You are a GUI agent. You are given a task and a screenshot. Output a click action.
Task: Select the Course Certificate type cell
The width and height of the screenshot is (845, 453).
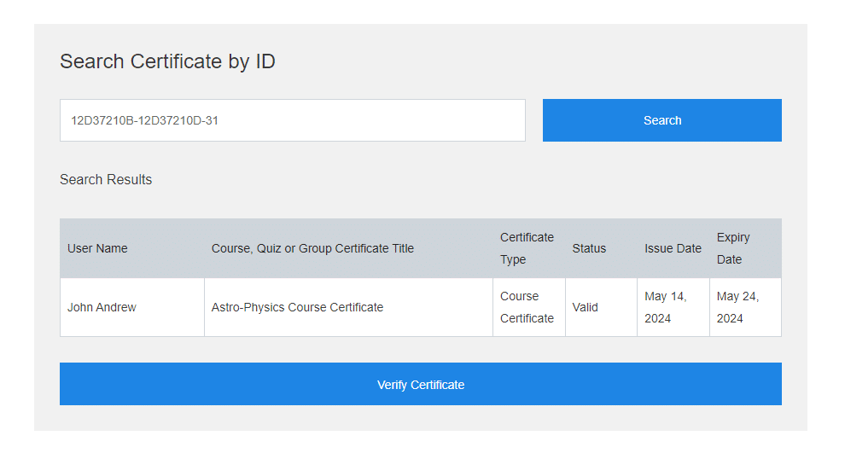529,307
